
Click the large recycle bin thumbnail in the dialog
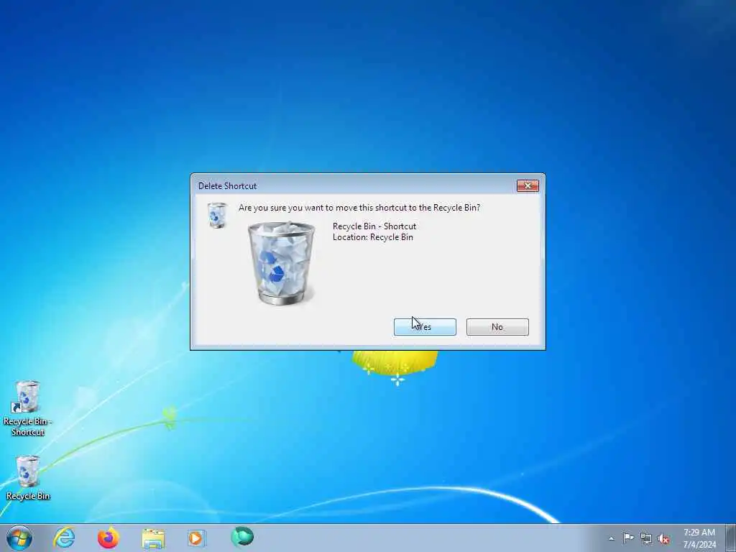(x=282, y=263)
